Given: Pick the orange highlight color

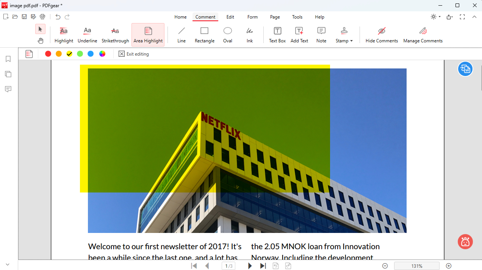Looking at the screenshot, I should coord(59,54).
